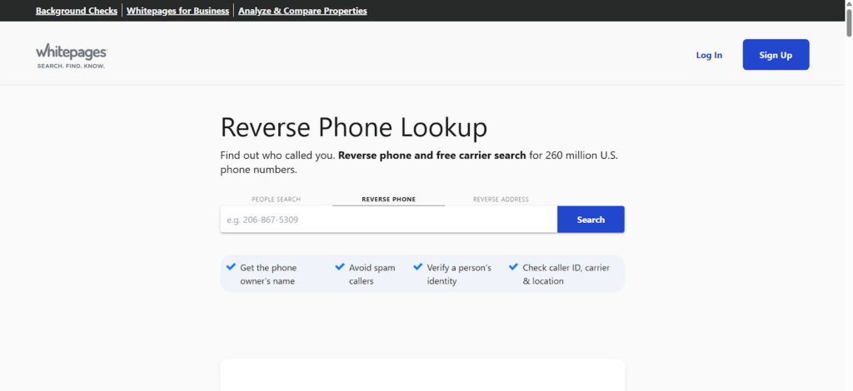The image size is (853, 391).
Task: Click checkmark beside Verify a person's identity
Action: (x=418, y=267)
